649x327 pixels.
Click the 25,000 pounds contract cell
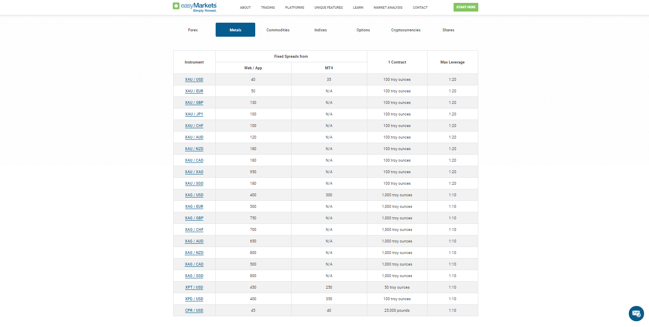pyautogui.click(x=397, y=311)
